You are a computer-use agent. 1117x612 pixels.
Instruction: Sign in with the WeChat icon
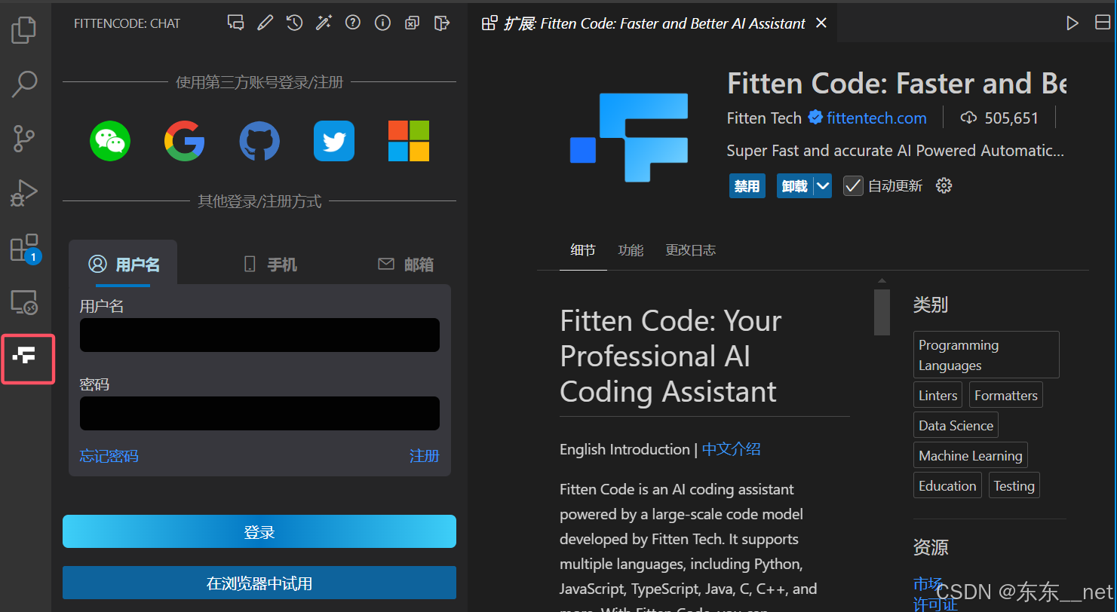click(x=110, y=141)
